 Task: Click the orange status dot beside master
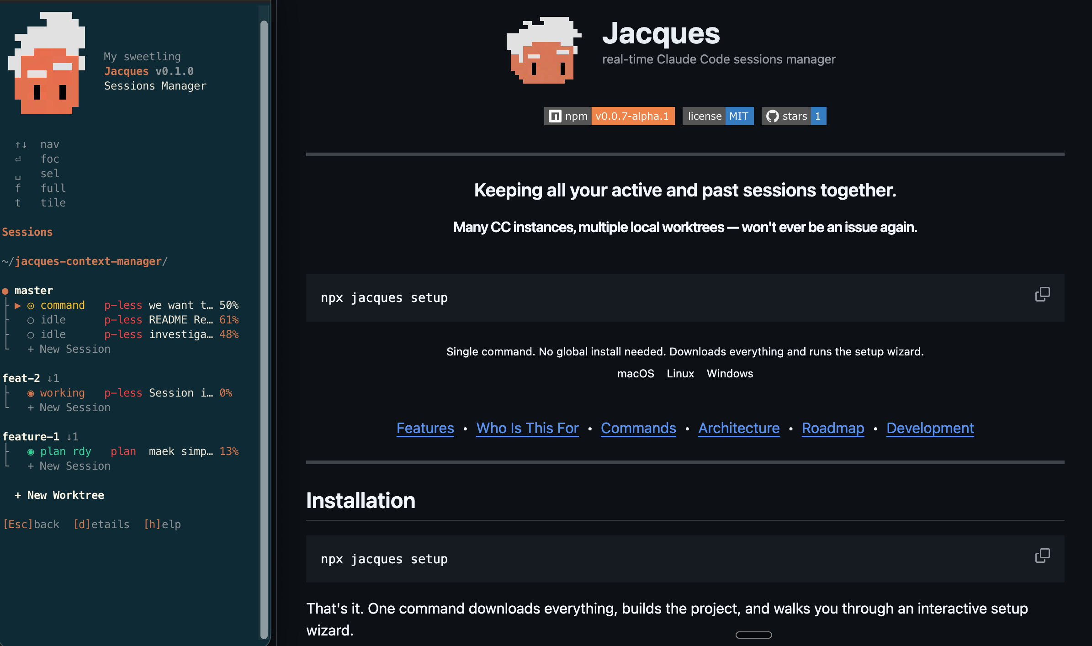coord(5,291)
